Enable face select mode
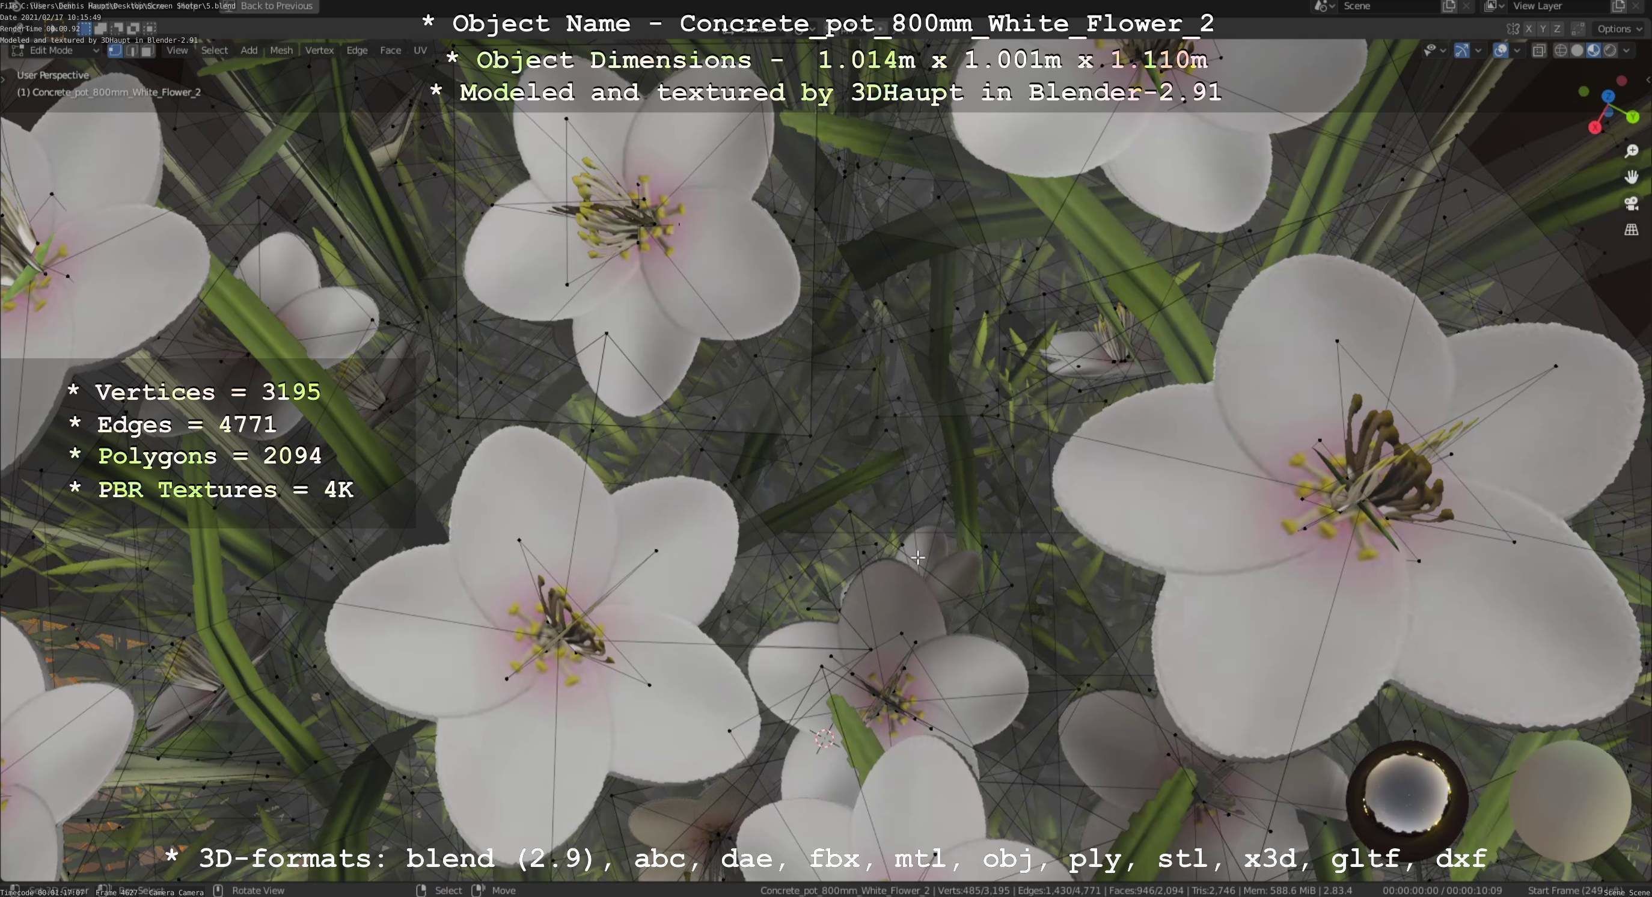1652x897 pixels. (x=147, y=51)
